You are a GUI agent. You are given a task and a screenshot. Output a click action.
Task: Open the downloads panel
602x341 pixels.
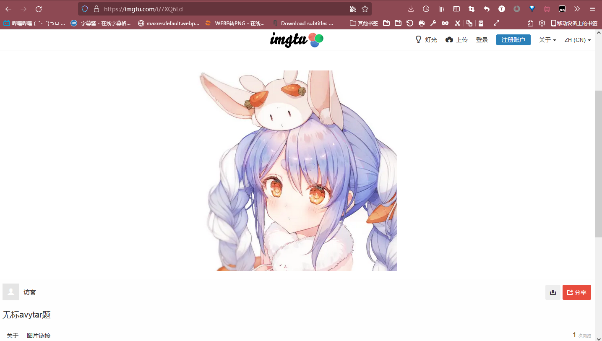tap(411, 9)
